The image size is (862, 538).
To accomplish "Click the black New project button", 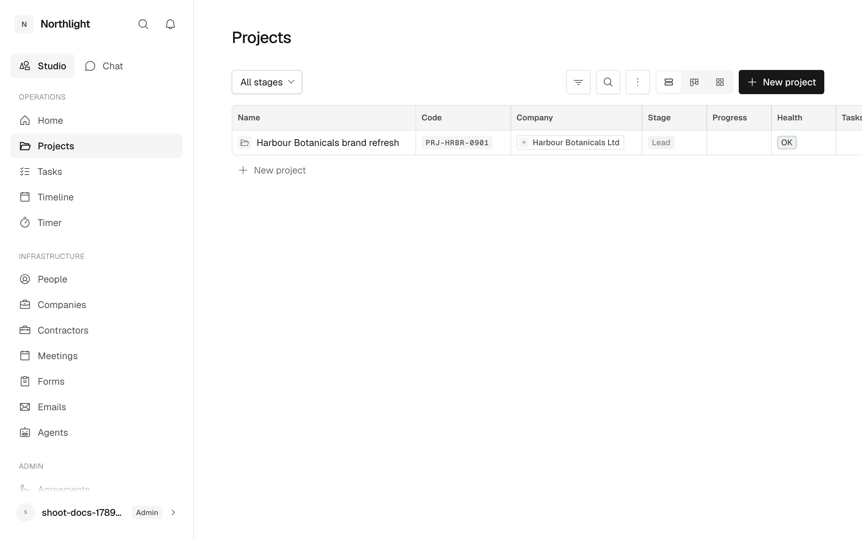I will 781,82.
